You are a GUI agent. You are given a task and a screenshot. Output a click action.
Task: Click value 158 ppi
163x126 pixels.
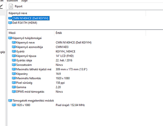point(60,83)
